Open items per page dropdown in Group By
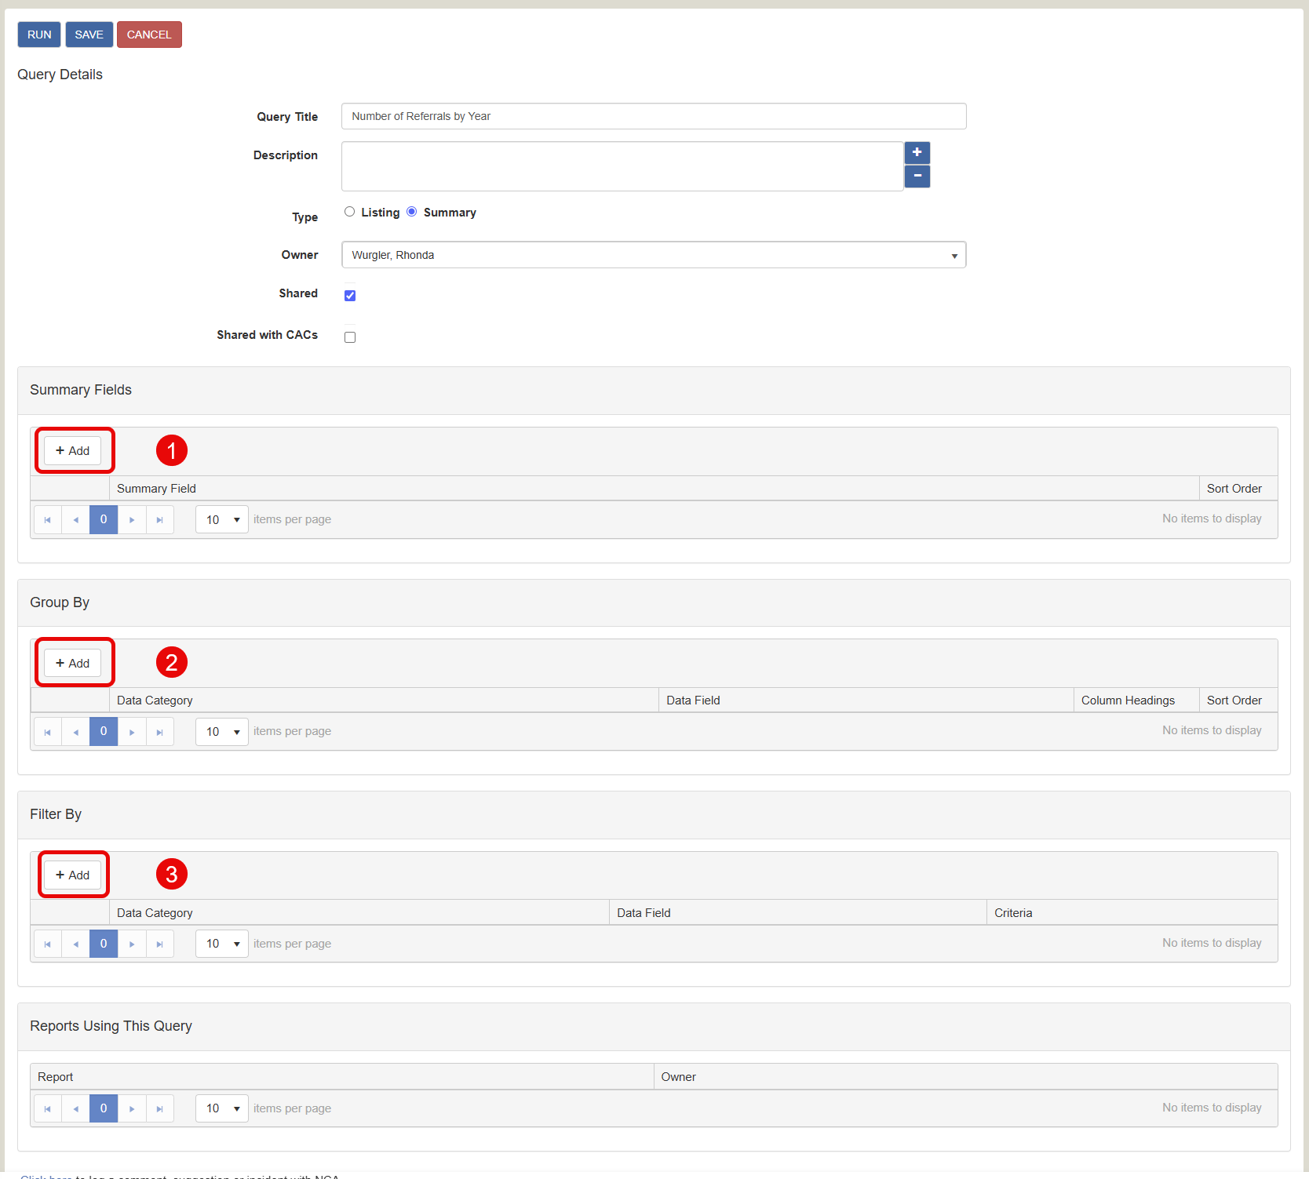The height and width of the screenshot is (1179, 1309). click(222, 732)
